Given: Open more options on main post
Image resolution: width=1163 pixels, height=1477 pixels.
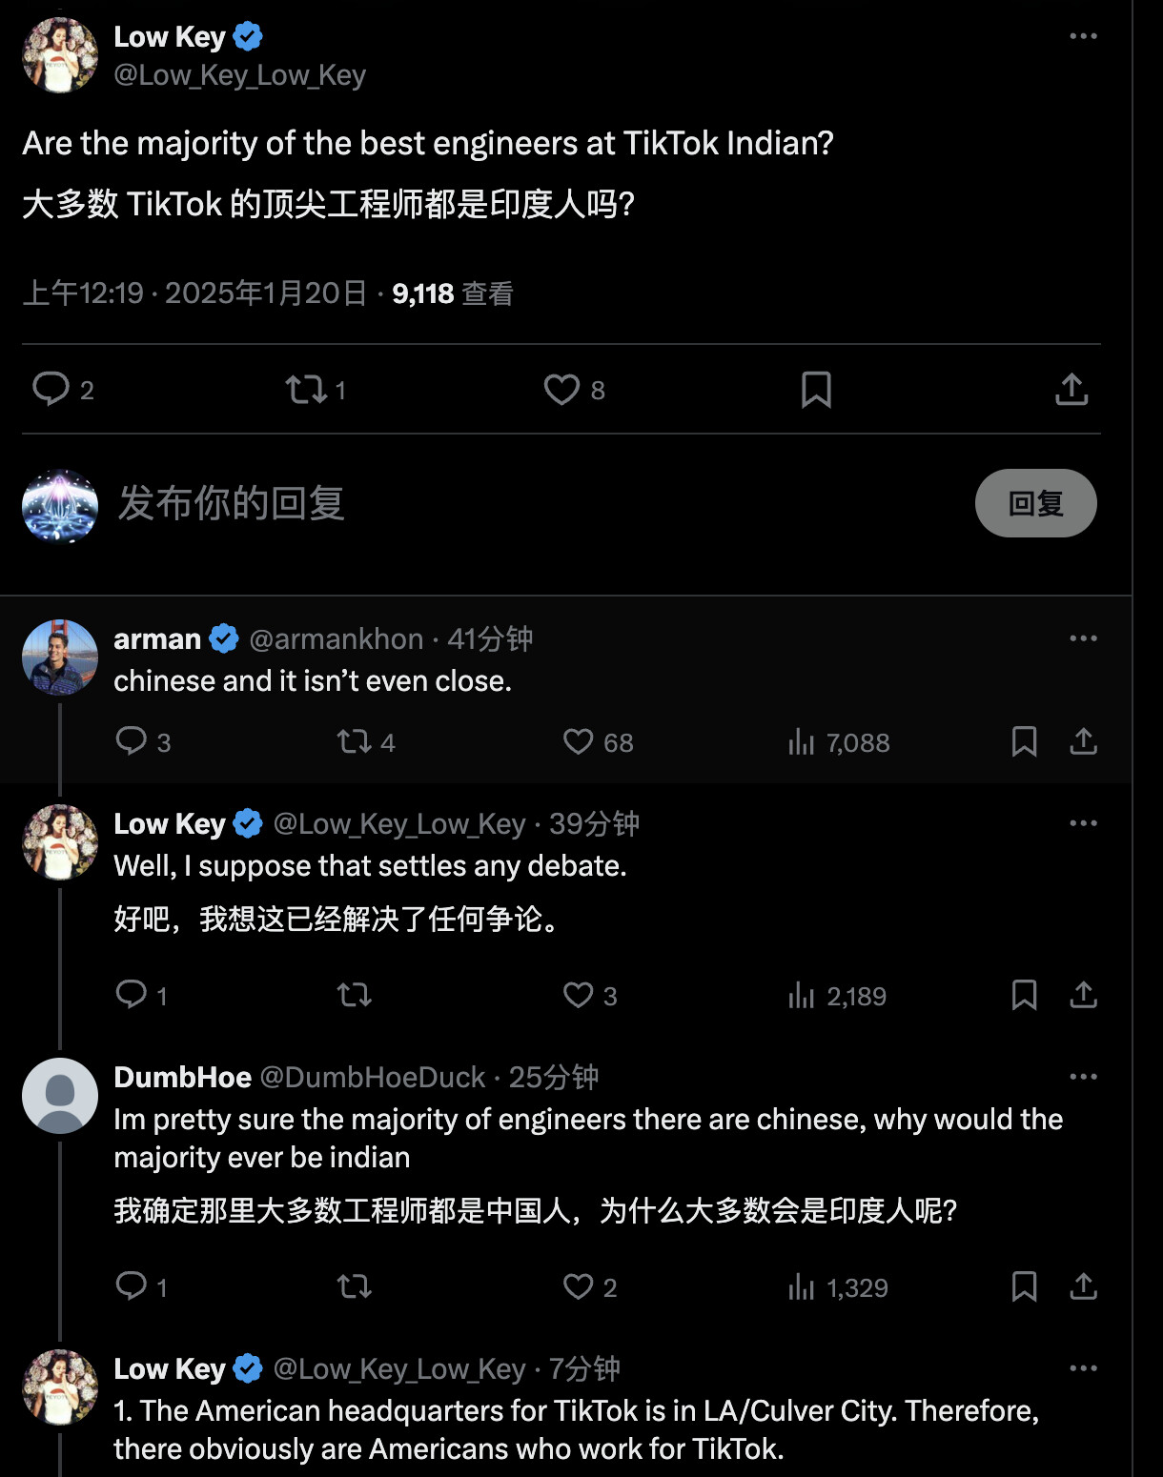Looking at the screenshot, I should pos(1083,36).
